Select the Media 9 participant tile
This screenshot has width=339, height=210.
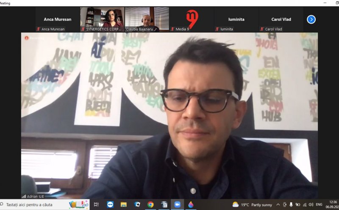coord(192,19)
